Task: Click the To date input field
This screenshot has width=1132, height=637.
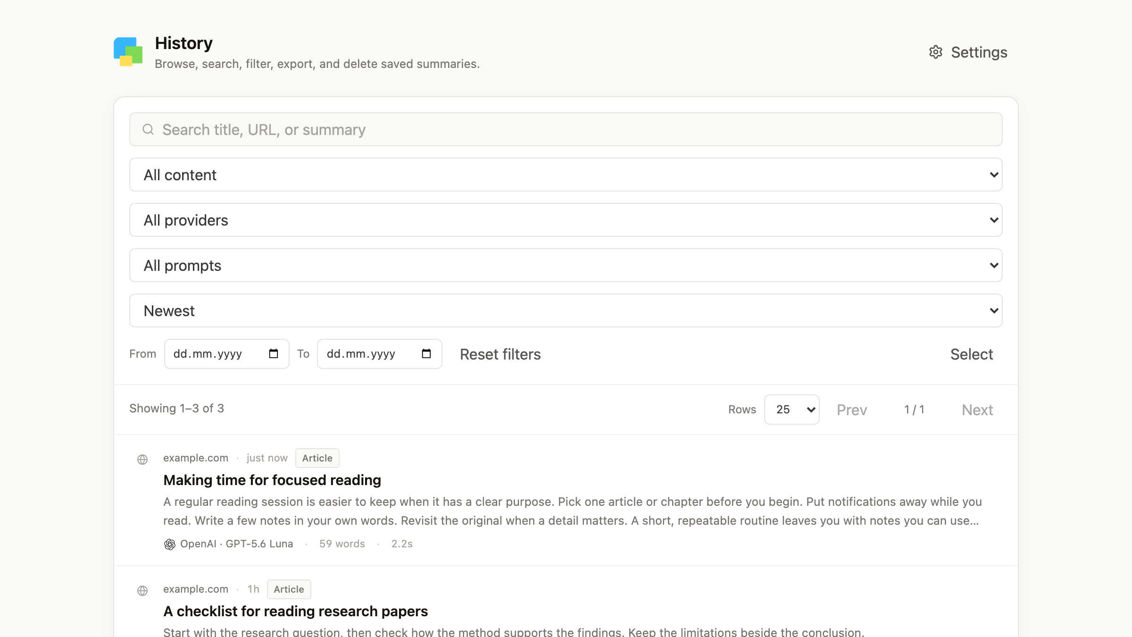Action: coord(380,354)
